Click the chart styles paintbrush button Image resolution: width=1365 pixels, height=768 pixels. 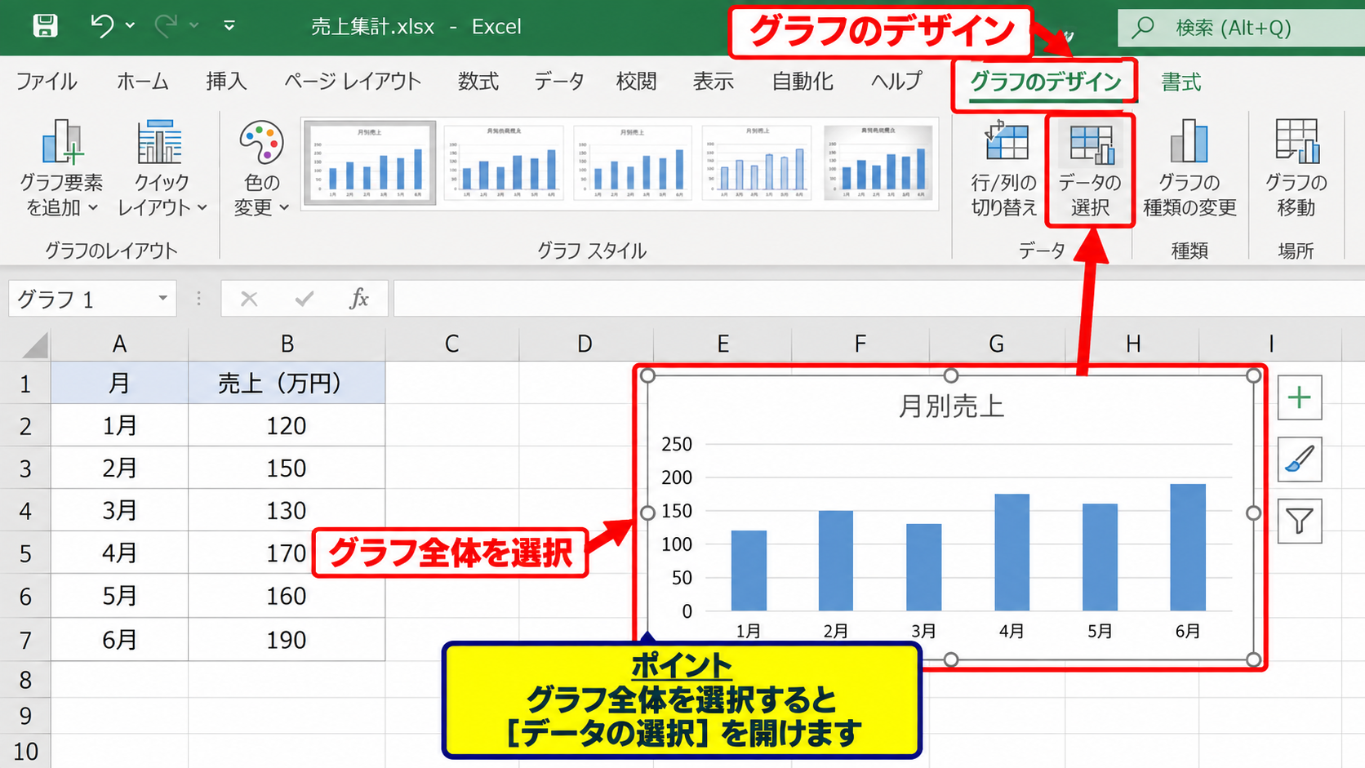[1299, 459]
